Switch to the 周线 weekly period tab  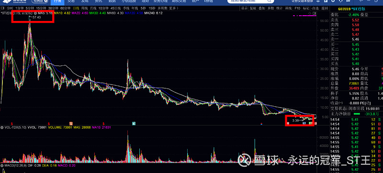pyautogui.click(x=85, y=8)
